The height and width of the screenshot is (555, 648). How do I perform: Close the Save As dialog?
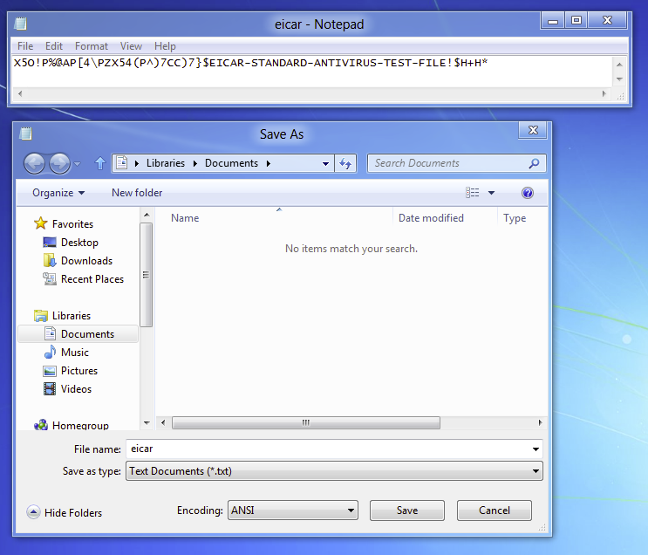(x=533, y=130)
